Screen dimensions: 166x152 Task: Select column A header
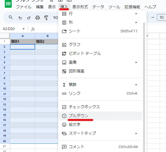(x=22, y=36)
